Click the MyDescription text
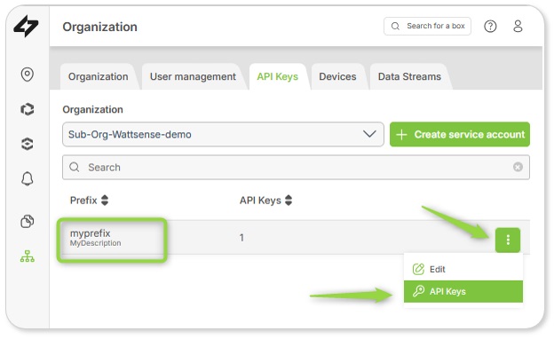 95,243
